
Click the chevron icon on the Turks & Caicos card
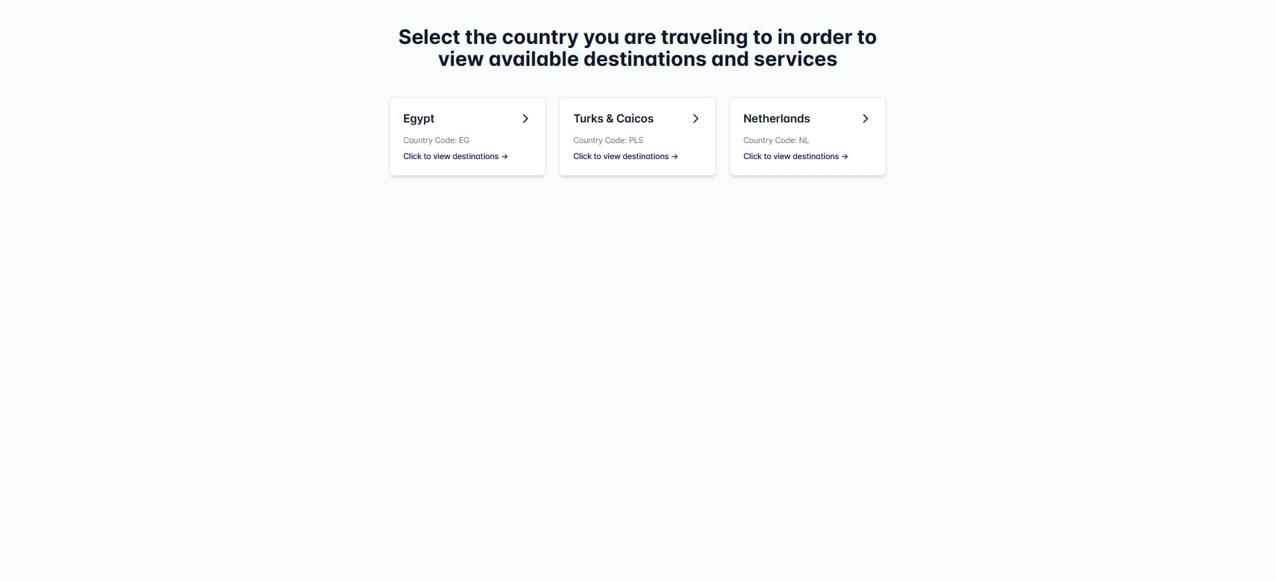695,118
